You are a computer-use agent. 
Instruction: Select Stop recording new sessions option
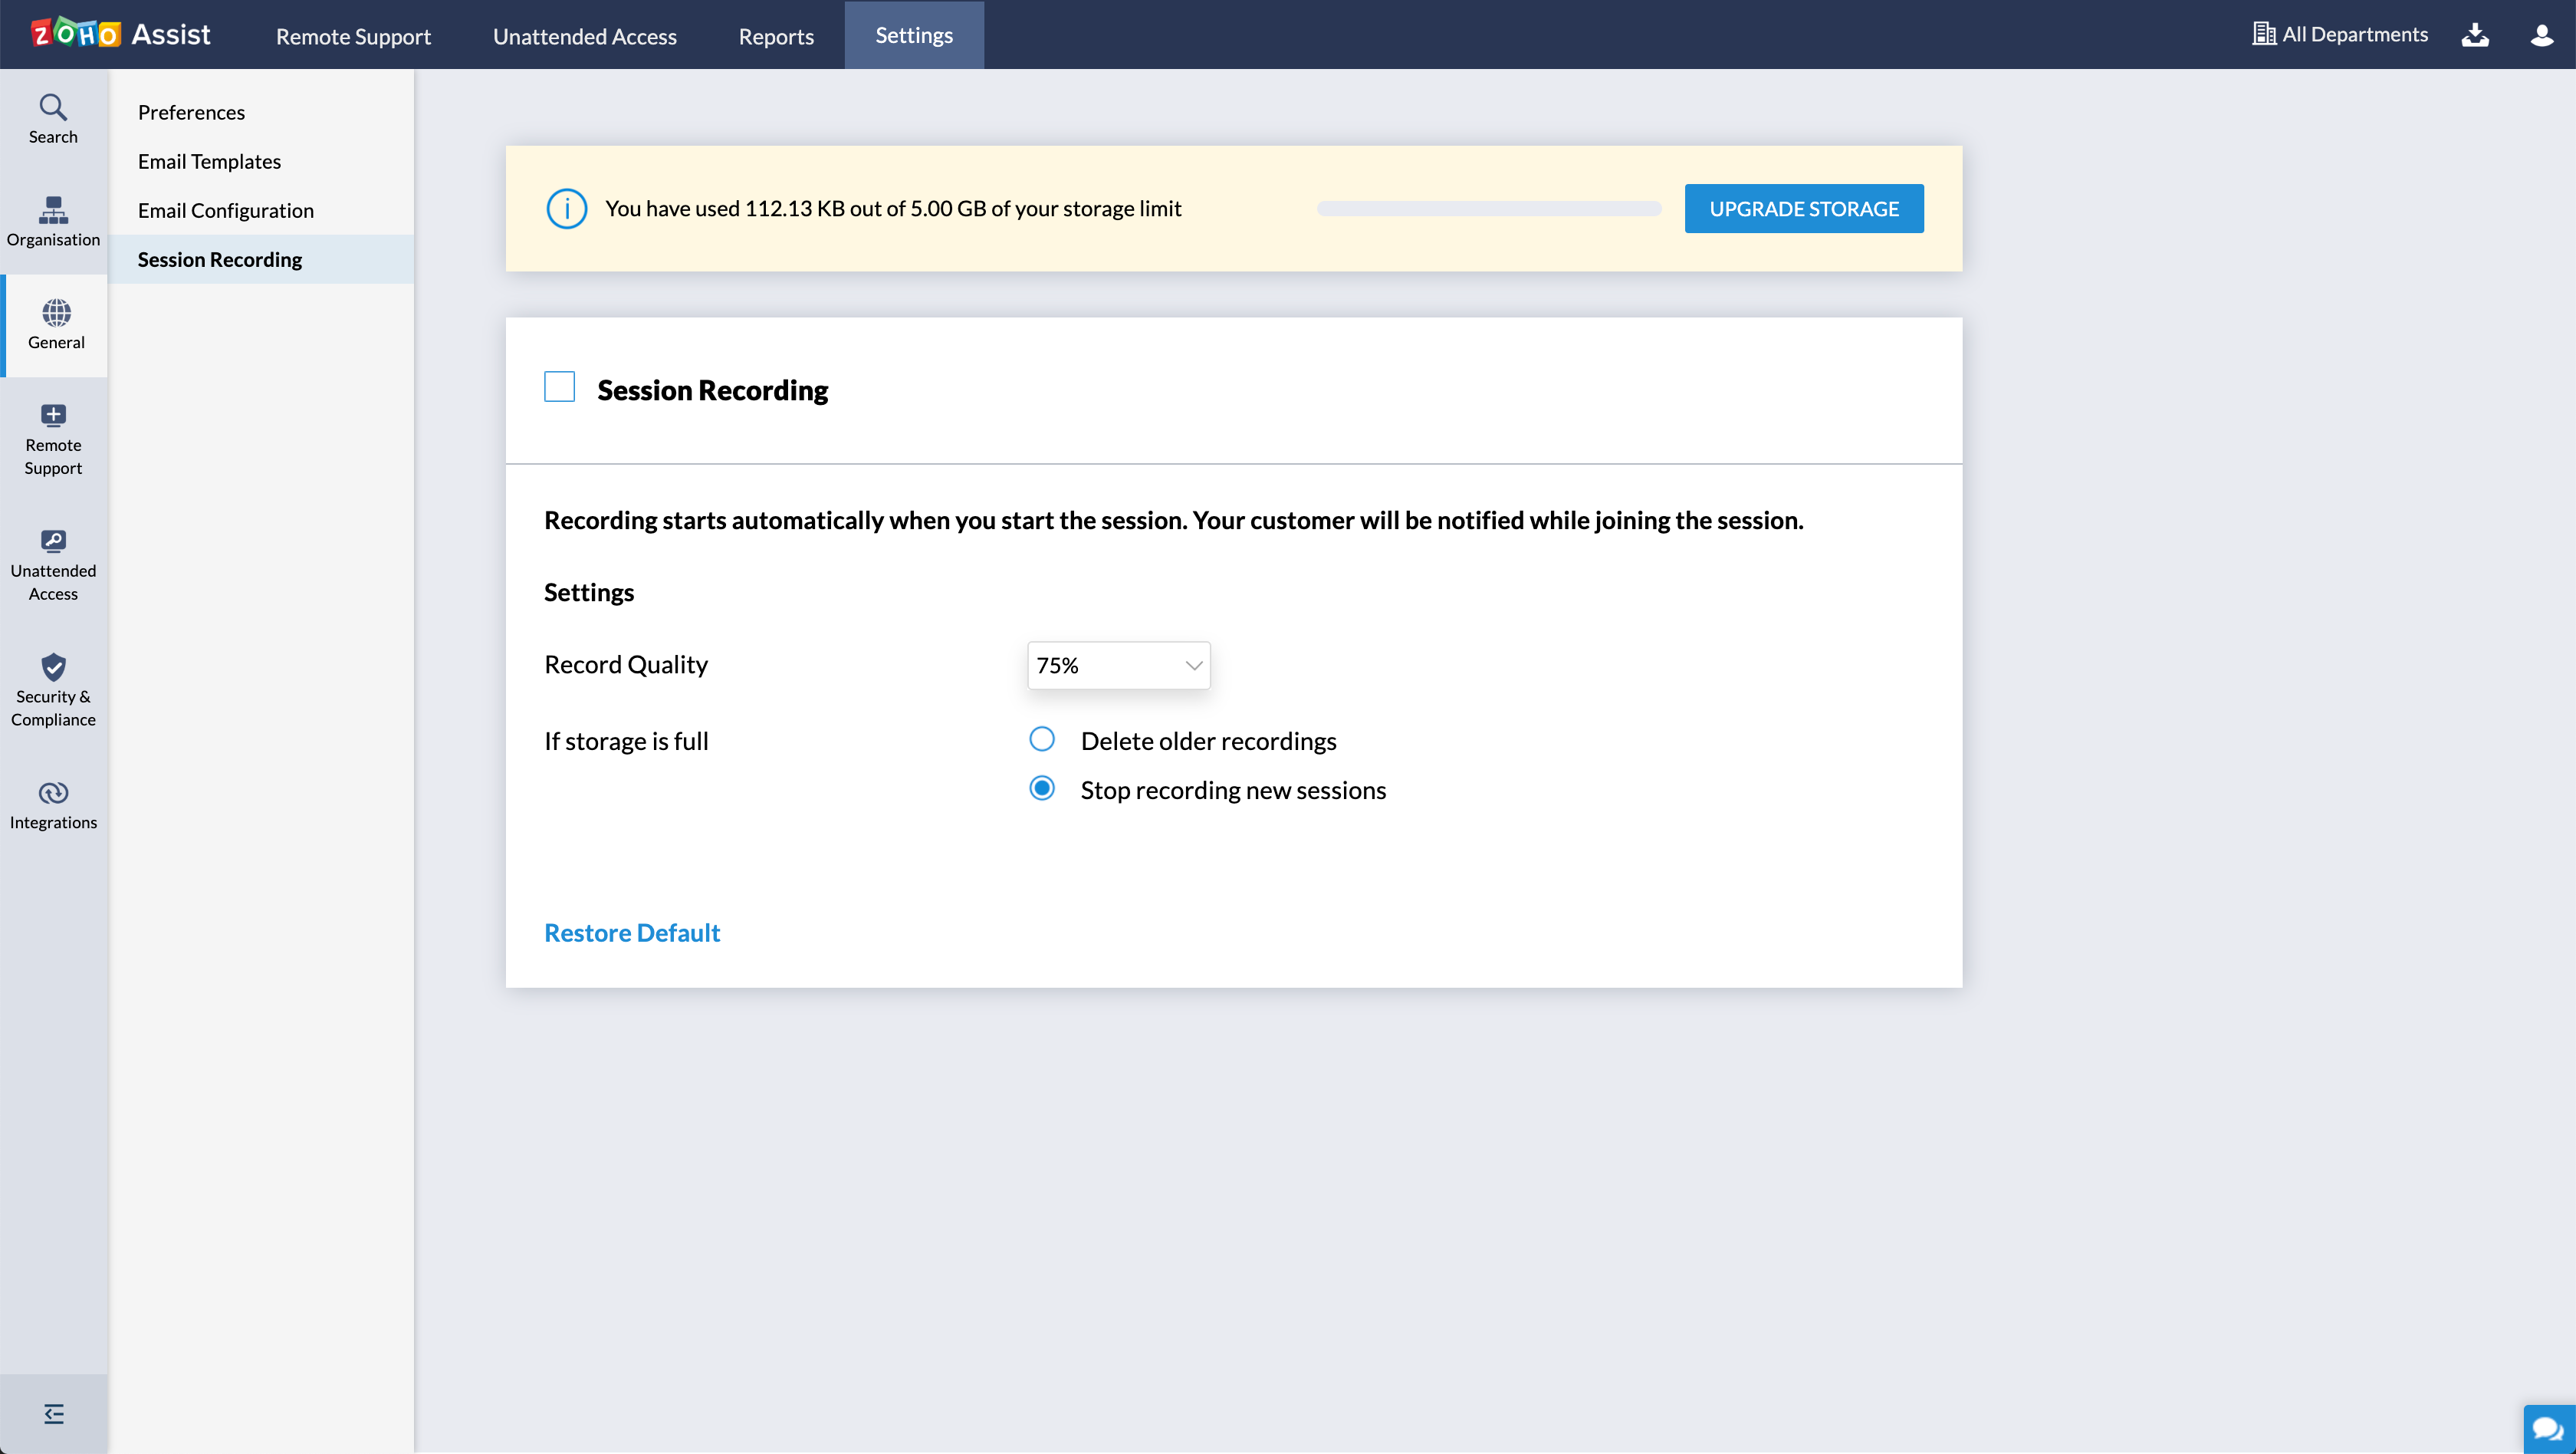tap(1042, 789)
